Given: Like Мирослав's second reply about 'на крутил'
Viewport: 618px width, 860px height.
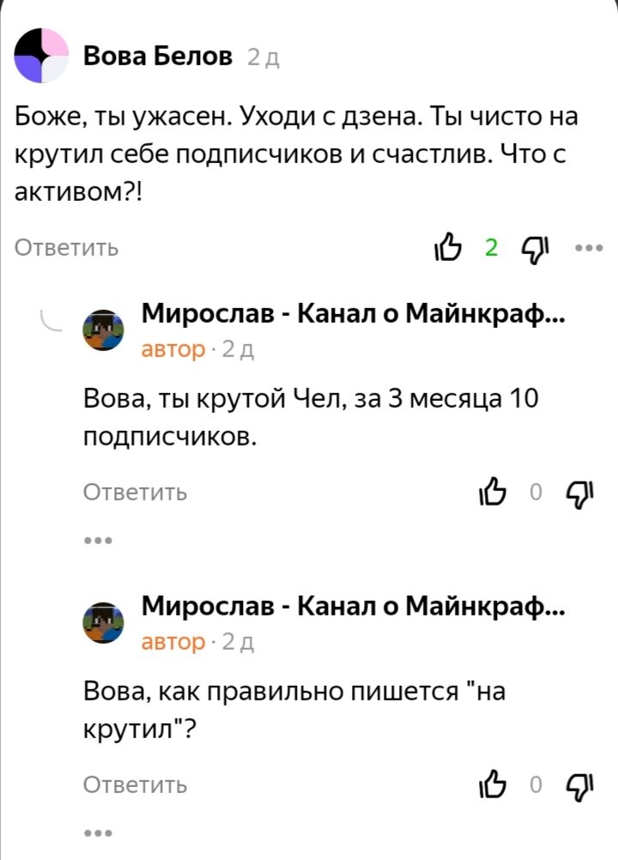Looking at the screenshot, I should pos(494,783).
